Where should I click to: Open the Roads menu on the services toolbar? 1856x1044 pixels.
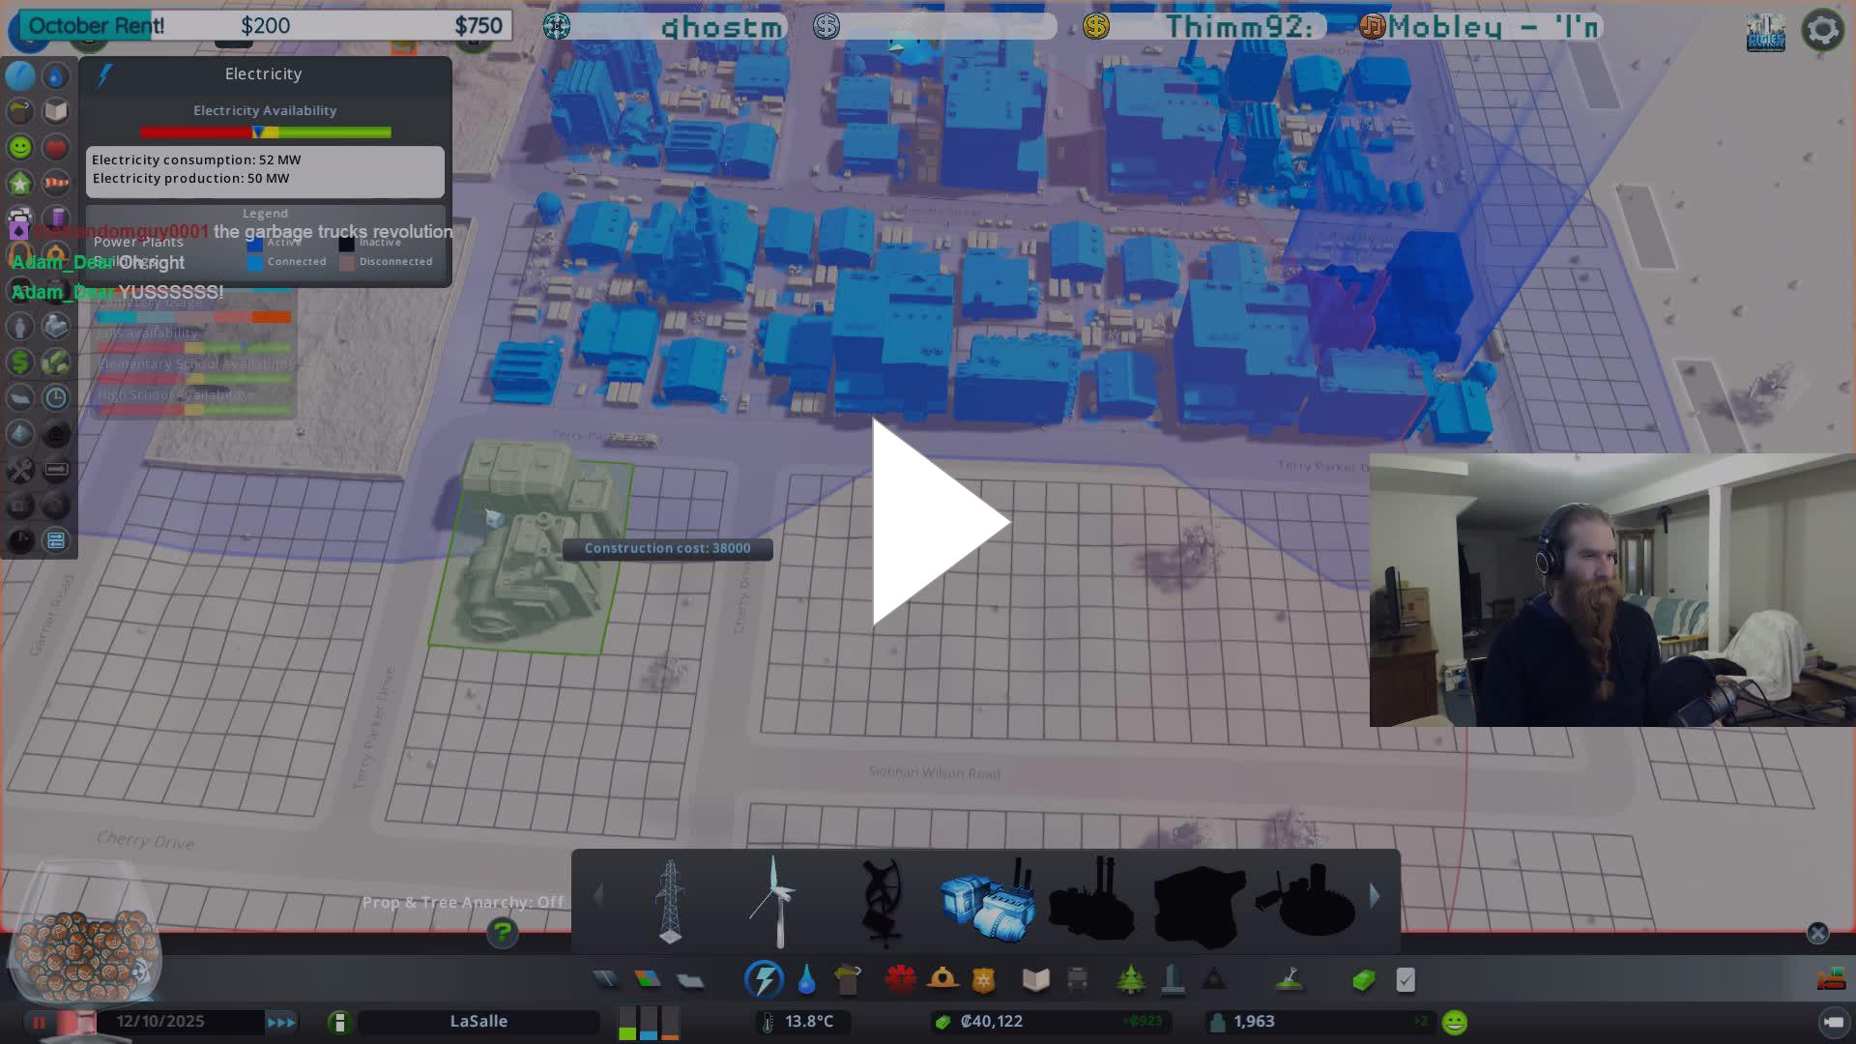coord(607,978)
